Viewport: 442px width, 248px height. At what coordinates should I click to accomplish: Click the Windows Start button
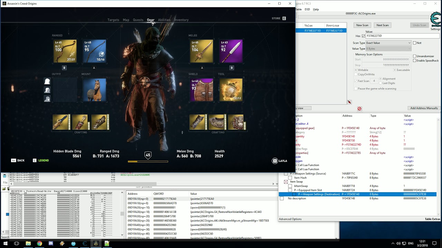[5, 244]
